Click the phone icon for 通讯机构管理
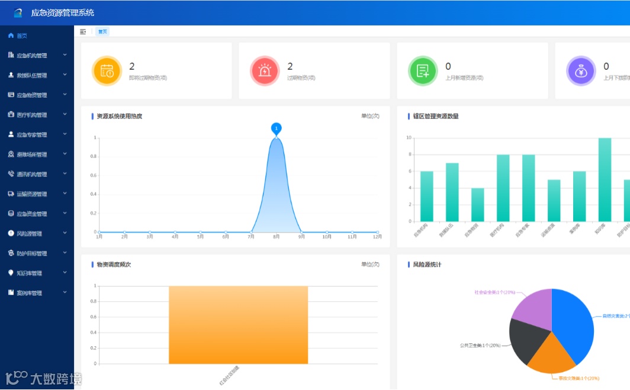 click(11, 174)
